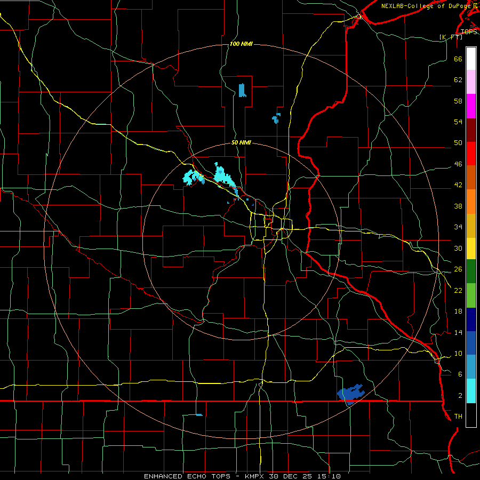
Task: Click the light pink legend swatch
Action: tap(471, 82)
